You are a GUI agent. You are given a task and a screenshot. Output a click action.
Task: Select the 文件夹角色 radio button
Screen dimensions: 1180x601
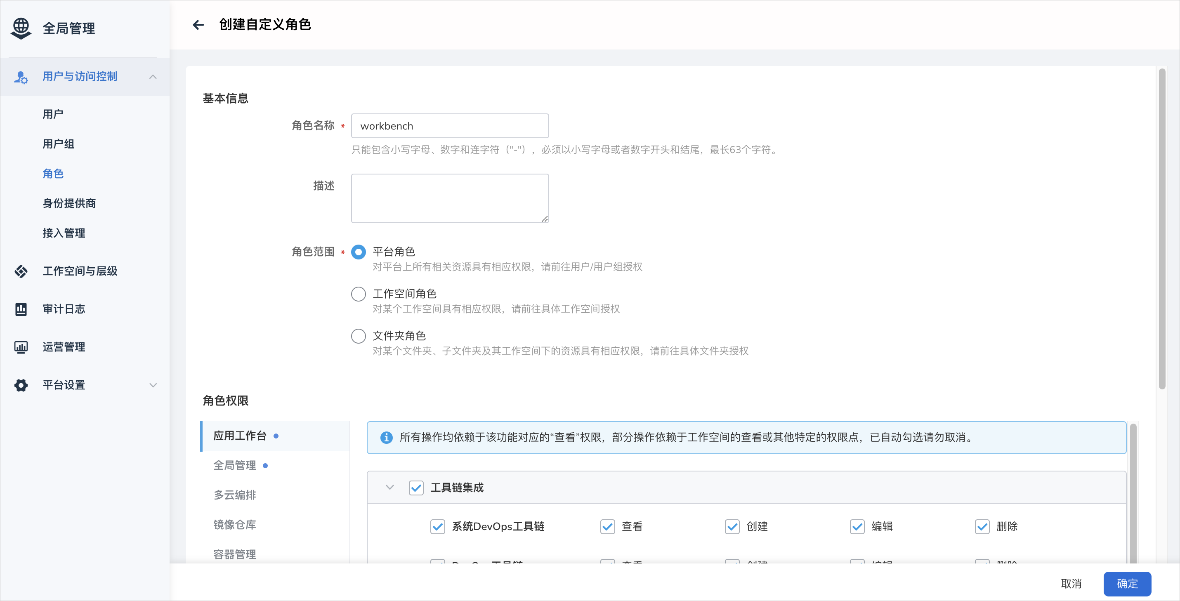[x=358, y=336]
